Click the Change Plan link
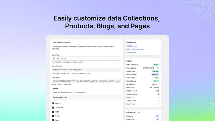This screenshot has height=121, width=215. pyautogui.click(x=131, y=52)
